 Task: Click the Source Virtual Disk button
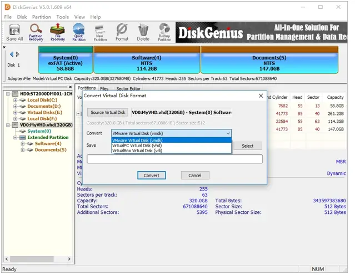(108, 112)
